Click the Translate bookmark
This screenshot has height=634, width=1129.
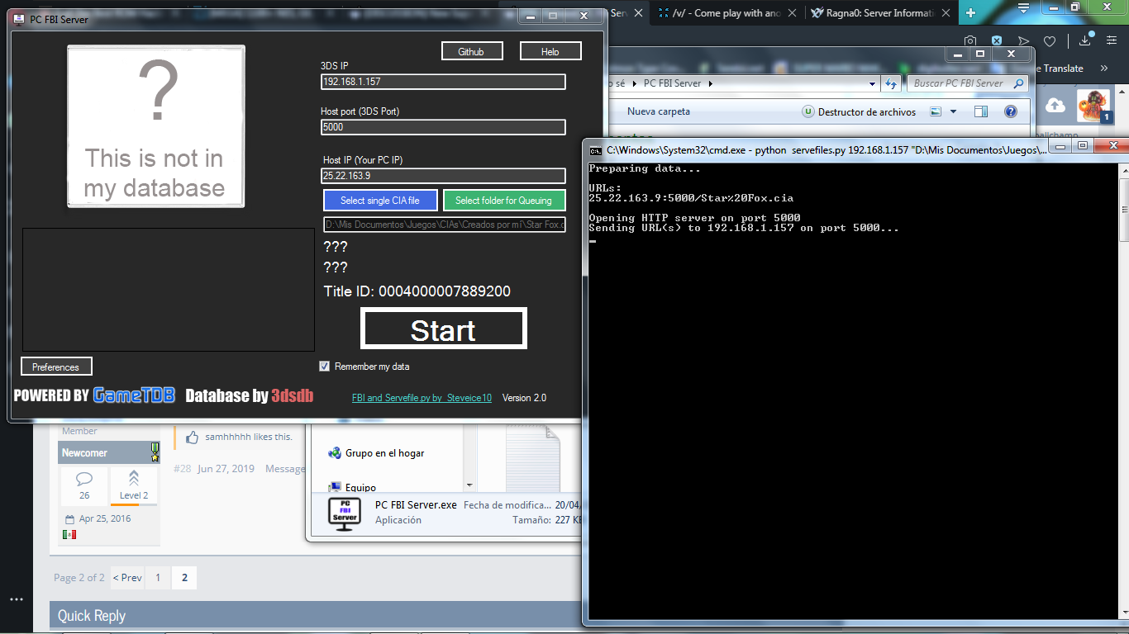pos(1063,69)
